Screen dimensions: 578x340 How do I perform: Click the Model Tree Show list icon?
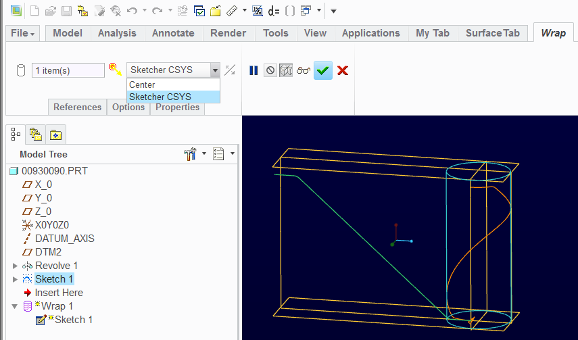[x=218, y=153]
